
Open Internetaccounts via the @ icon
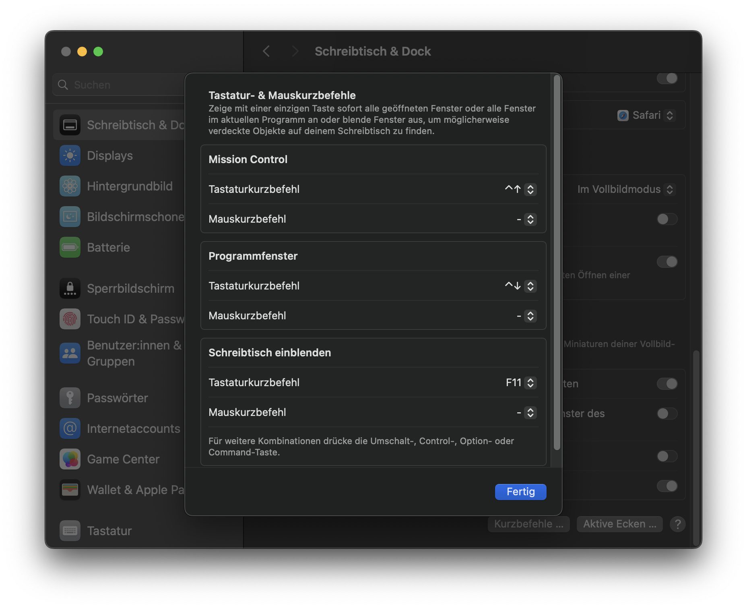[x=70, y=429]
